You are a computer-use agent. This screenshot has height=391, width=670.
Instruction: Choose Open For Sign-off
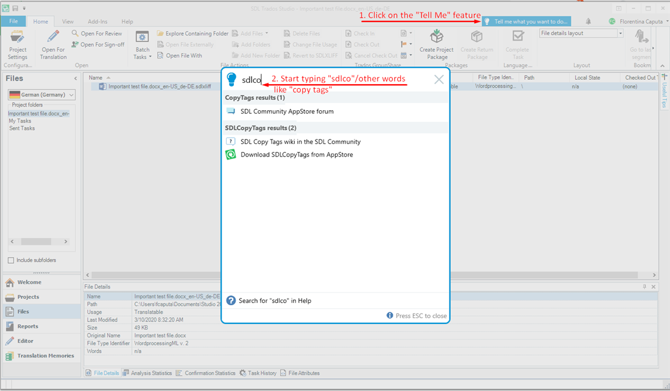(98, 44)
